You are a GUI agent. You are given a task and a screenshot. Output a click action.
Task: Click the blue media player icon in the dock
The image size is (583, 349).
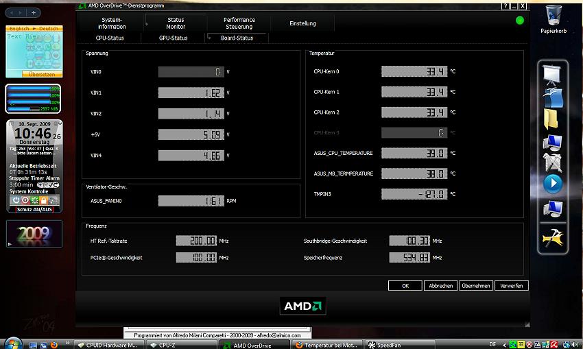[x=553, y=183]
